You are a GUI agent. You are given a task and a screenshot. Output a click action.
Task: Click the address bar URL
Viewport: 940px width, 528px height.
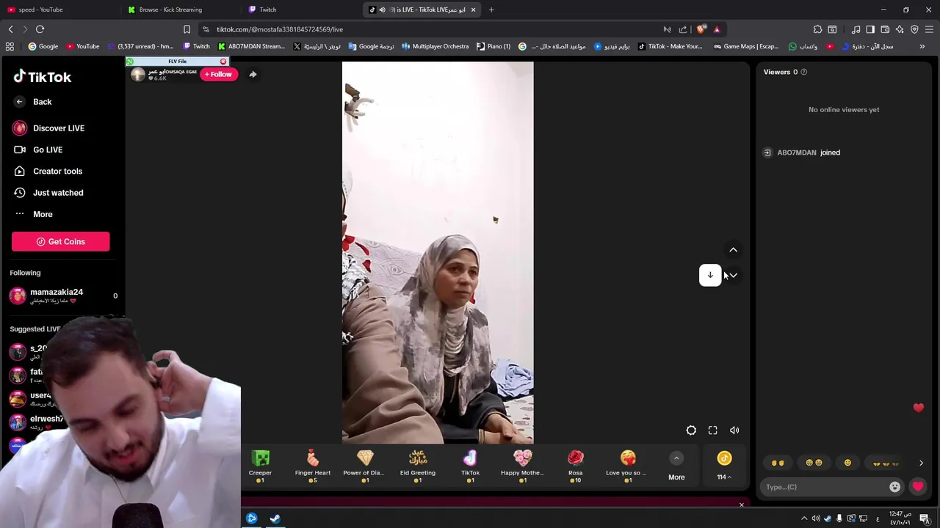(280, 29)
